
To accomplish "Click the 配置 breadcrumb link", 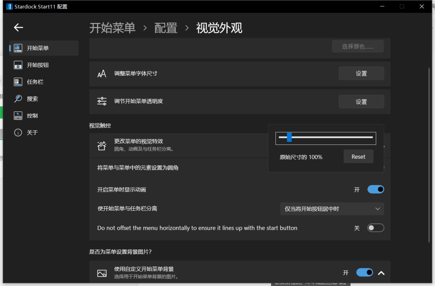I will pos(166,28).
